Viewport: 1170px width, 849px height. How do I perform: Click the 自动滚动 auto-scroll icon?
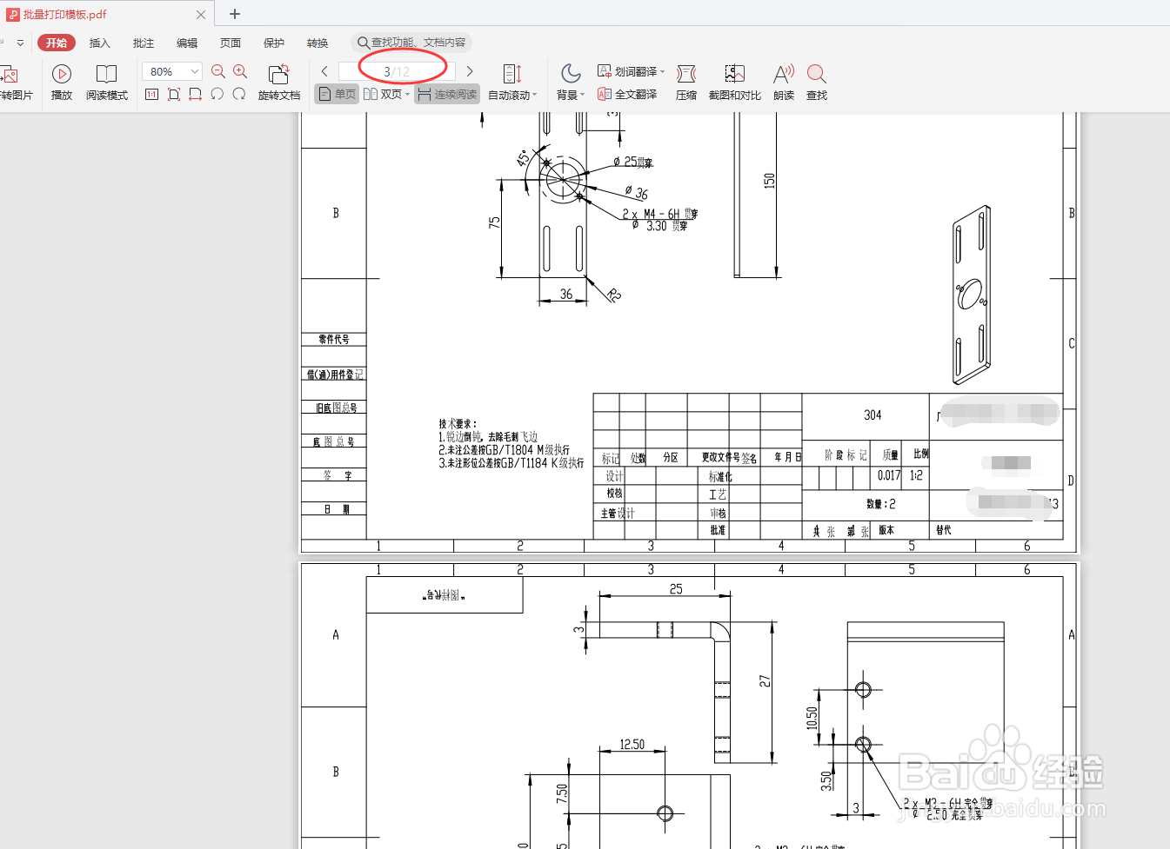pyautogui.click(x=512, y=74)
